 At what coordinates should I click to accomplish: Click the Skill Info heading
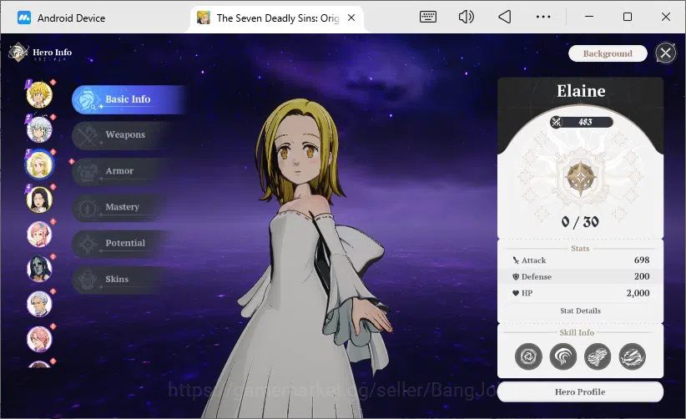(577, 332)
